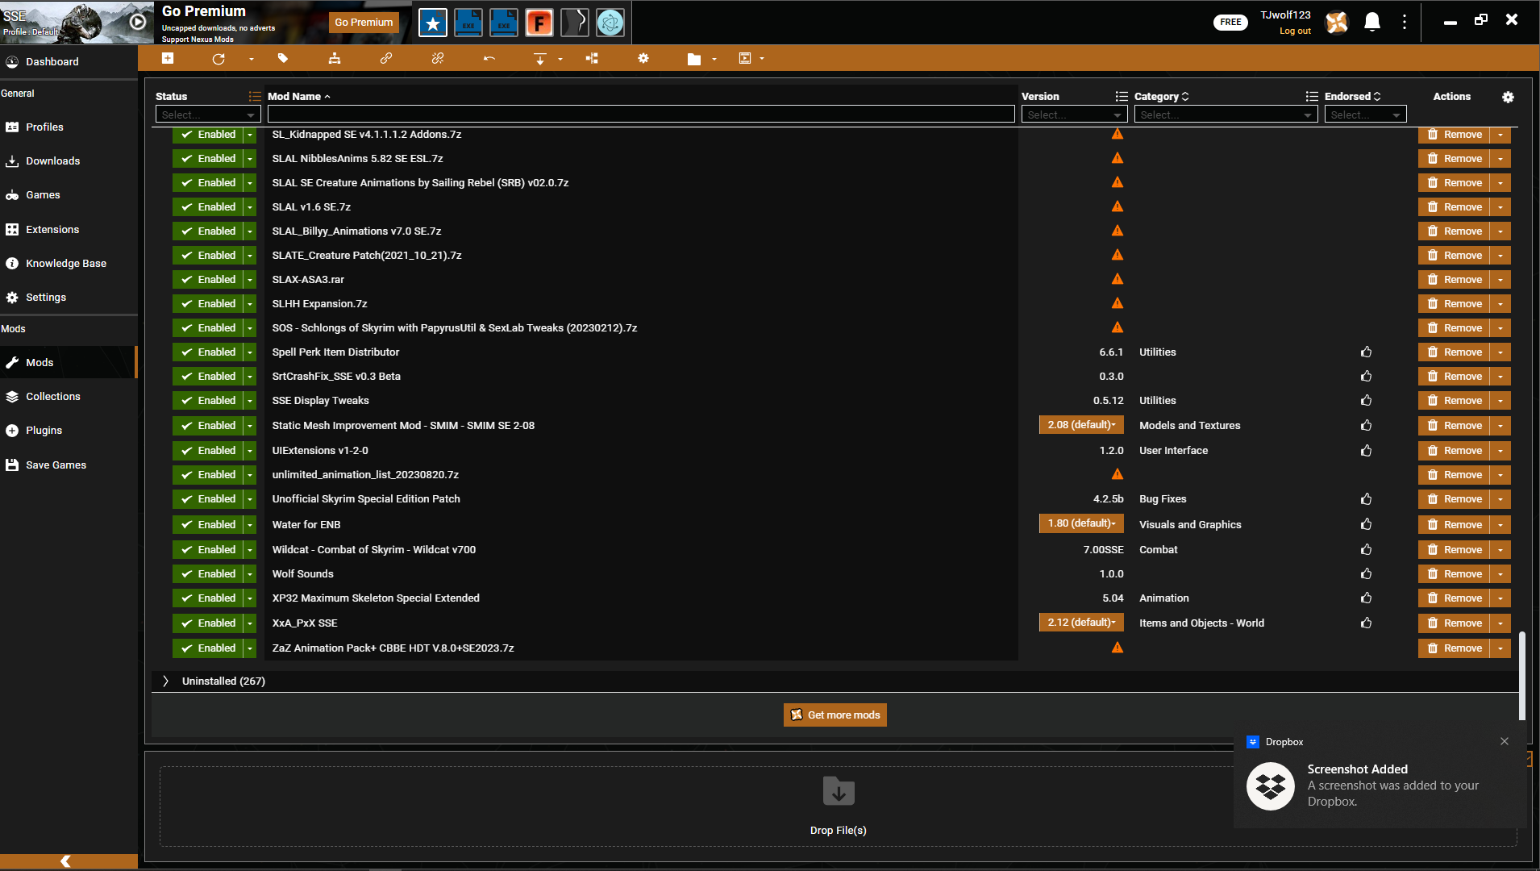Click the Get more mods button
Viewport: 1540px width, 871px height.
835,715
